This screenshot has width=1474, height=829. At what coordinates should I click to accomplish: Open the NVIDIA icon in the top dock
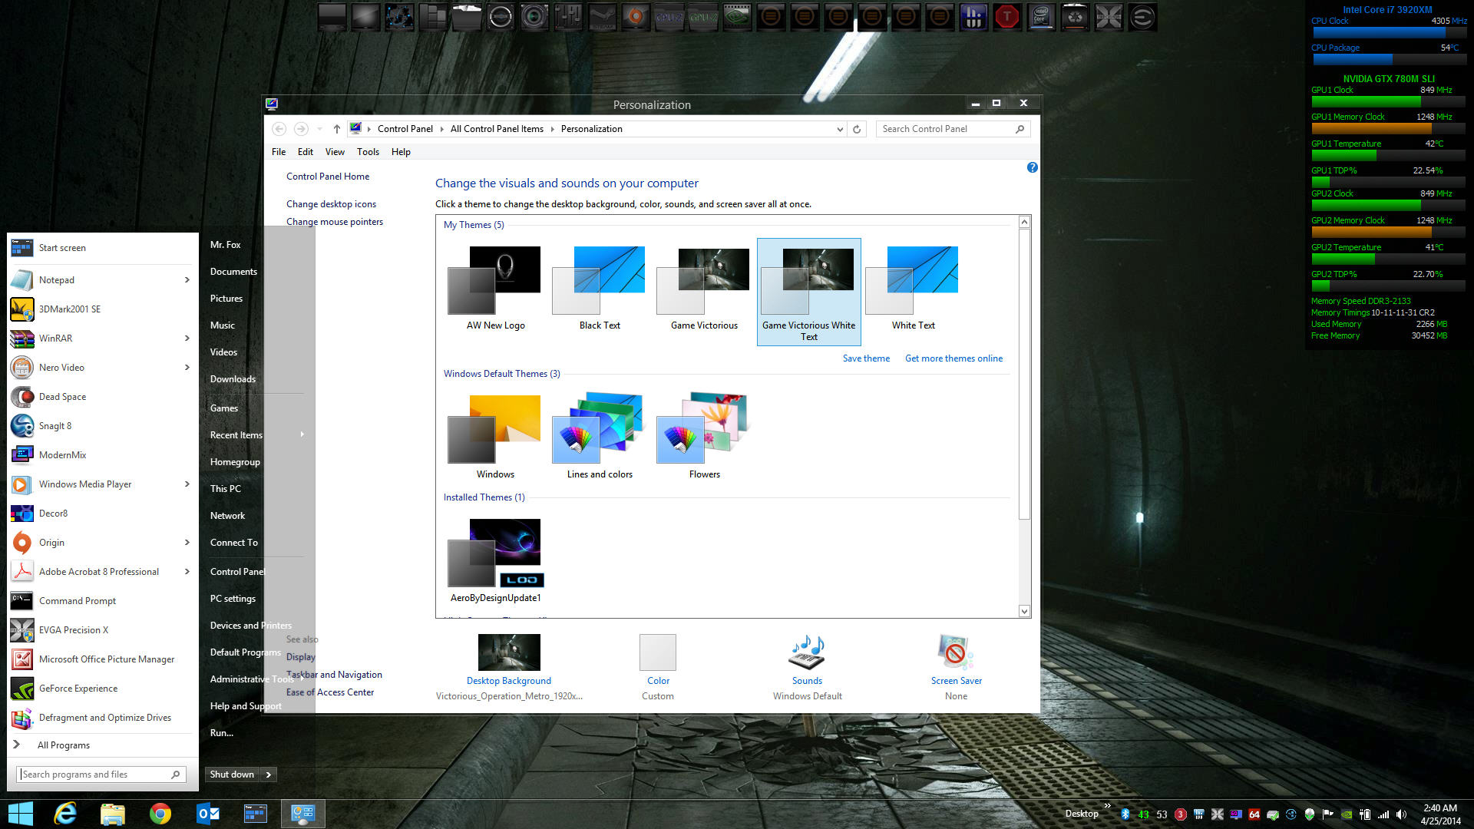(737, 17)
